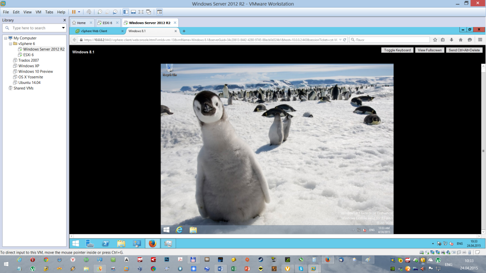Viewport: 486px width, 273px height.
Task: Switch to the ESXi 6 tab
Action: click(x=108, y=22)
